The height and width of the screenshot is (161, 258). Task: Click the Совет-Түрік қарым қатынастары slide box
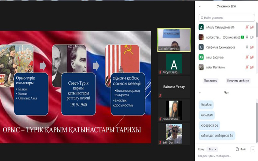(78, 94)
